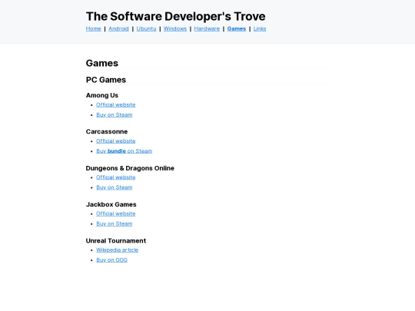The image size is (415, 311).
Task: Click the Unreal Tournament heading
Action: (x=116, y=240)
